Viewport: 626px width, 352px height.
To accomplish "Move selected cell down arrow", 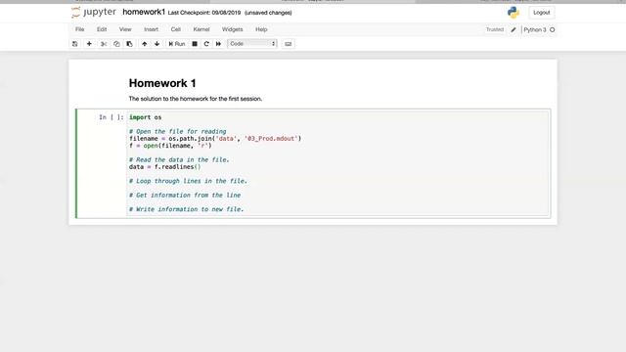I will coord(156,44).
